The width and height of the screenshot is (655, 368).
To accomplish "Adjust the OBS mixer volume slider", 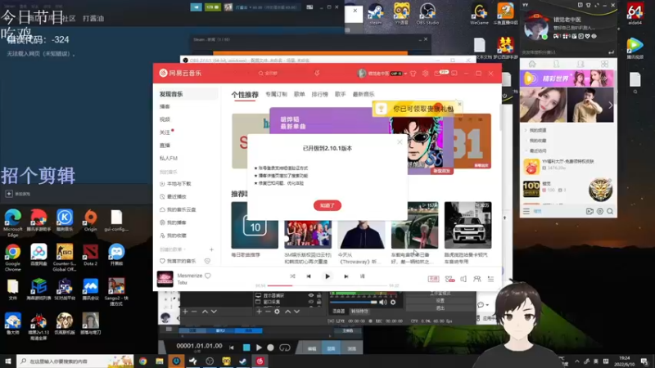I will 354,302.
